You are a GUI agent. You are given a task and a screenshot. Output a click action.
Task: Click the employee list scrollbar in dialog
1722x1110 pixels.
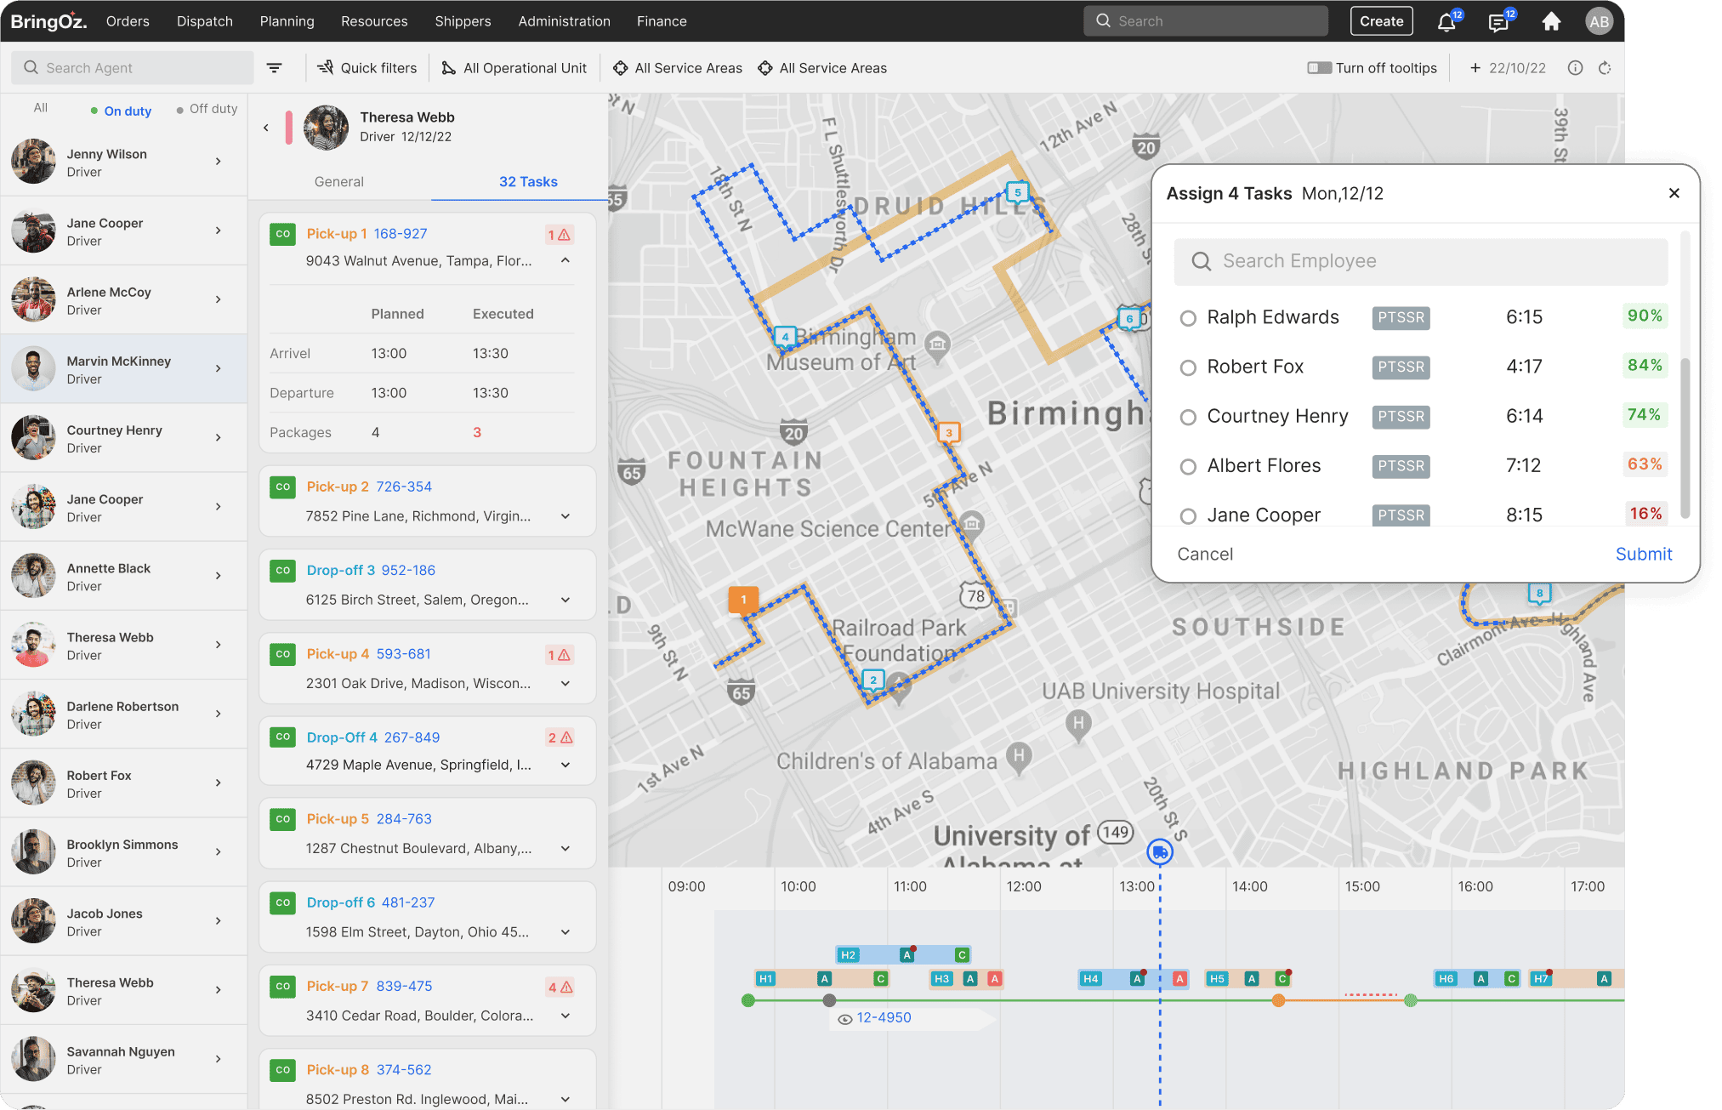[x=1685, y=437]
